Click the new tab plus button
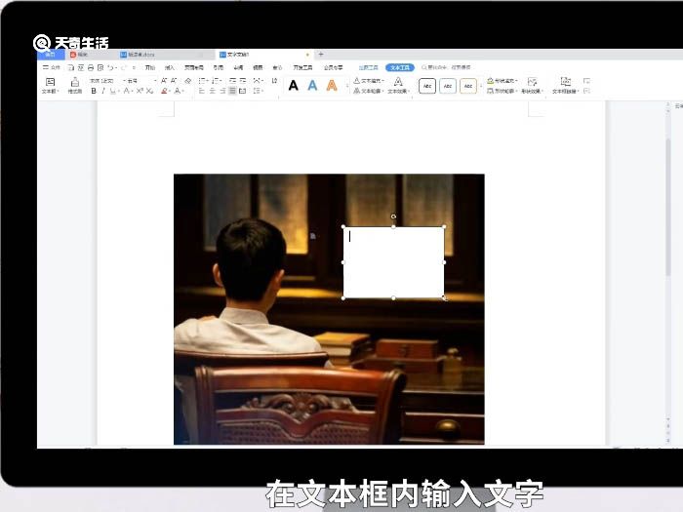This screenshot has height=512, width=683. pyautogui.click(x=321, y=55)
